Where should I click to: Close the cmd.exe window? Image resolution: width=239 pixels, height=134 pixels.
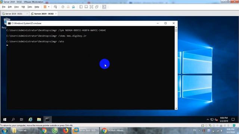(x=173, y=23)
